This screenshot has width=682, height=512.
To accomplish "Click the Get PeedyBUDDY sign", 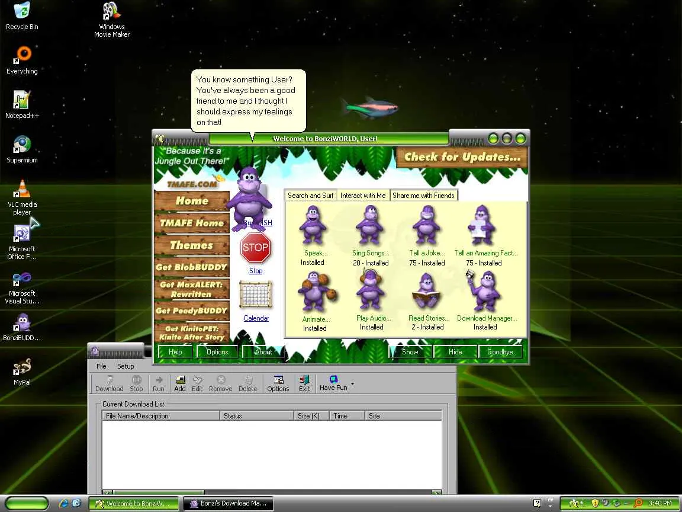I will (x=192, y=311).
